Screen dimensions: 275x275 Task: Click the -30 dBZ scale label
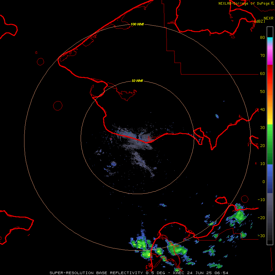[x=261, y=236]
